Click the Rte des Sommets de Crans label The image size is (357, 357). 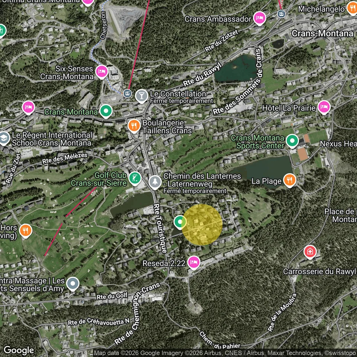click(238, 81)
